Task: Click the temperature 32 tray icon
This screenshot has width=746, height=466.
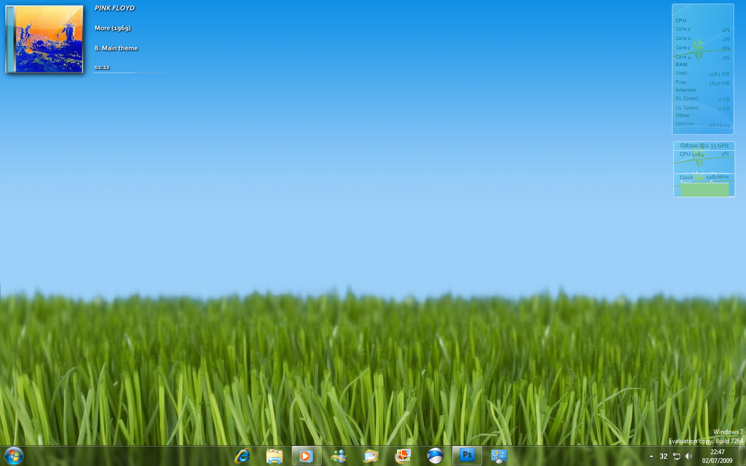Action: click(x=664, y=456)
